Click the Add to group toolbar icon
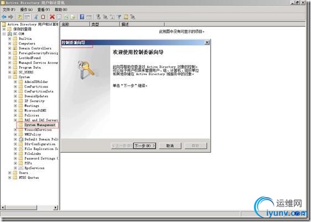311x222 pixels. point(133,17)
